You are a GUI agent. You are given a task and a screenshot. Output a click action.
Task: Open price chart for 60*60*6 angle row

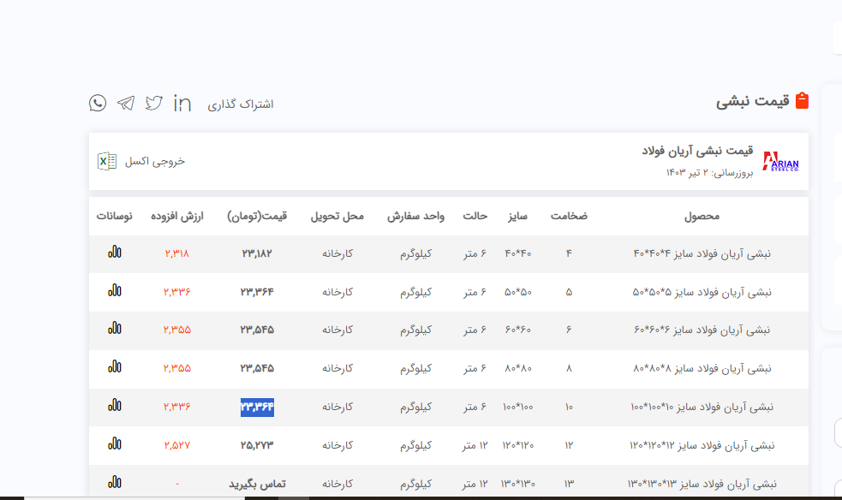point(114,329)
